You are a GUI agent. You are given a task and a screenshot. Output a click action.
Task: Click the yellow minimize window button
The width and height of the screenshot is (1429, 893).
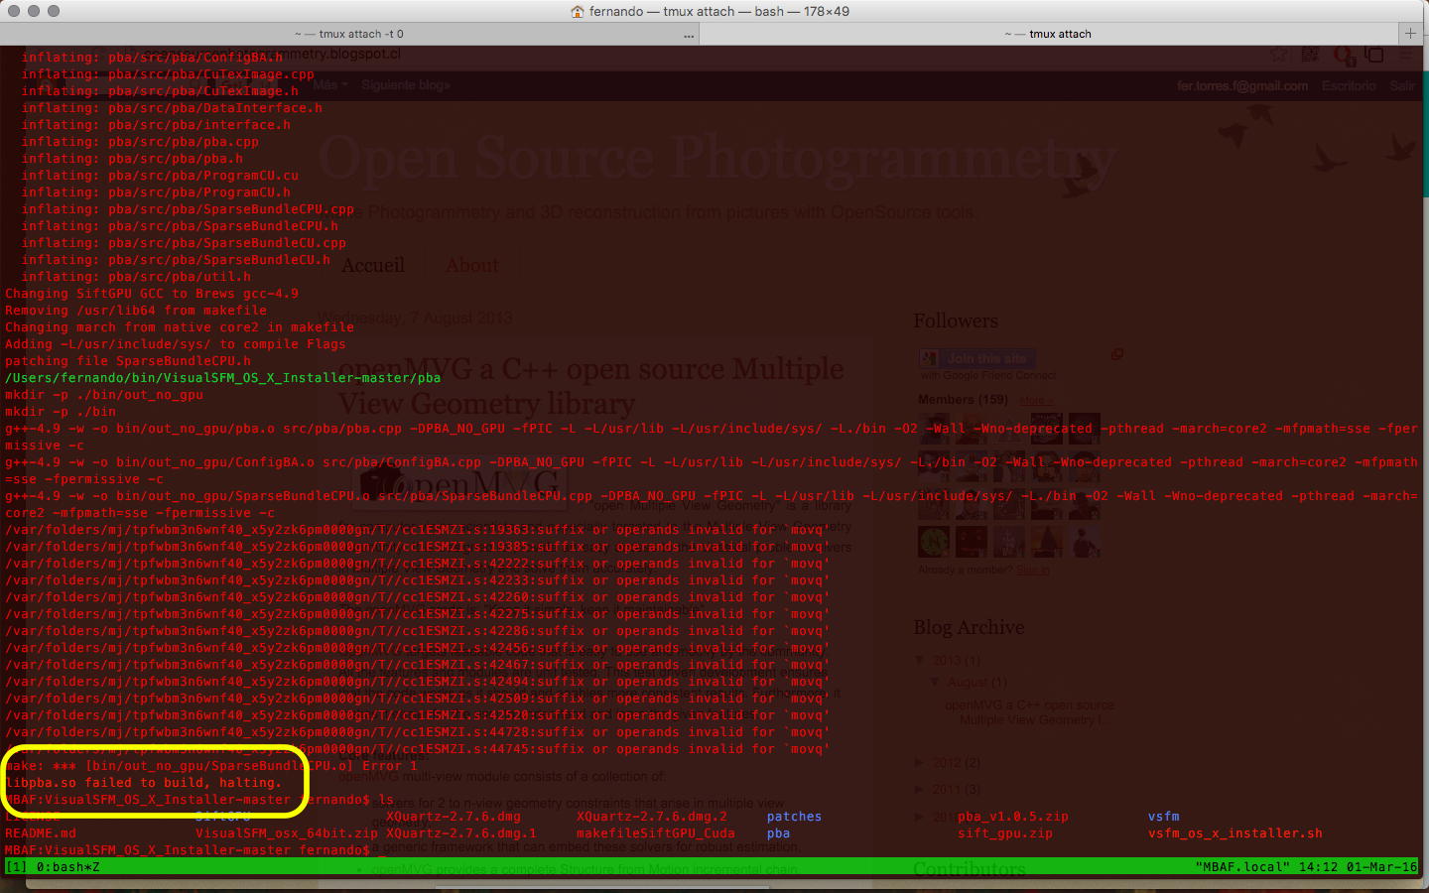click(x=34, y=11)
